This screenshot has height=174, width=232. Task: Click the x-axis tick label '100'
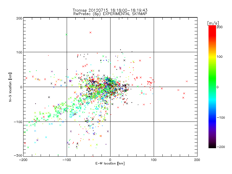point(154,160)
